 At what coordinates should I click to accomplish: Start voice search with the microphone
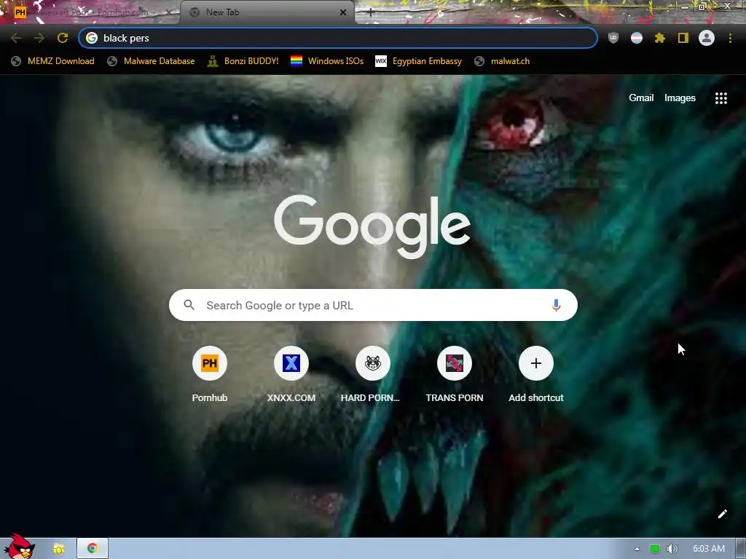coord(556,305)
